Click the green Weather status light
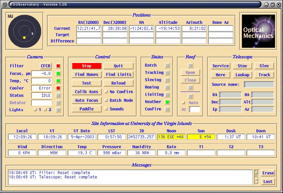283x193 pixels. (167, 102)
